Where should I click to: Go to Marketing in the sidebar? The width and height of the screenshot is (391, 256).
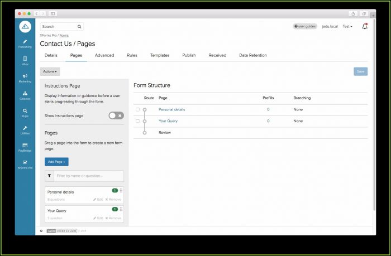(x=25, y=78)
